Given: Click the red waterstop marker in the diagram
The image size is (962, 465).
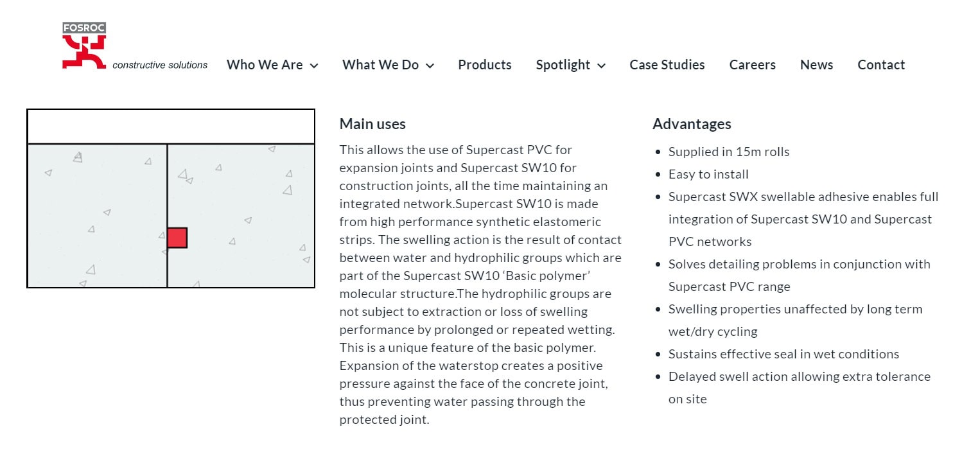Looking at the screenshot, I should click(x=177, y=237).
